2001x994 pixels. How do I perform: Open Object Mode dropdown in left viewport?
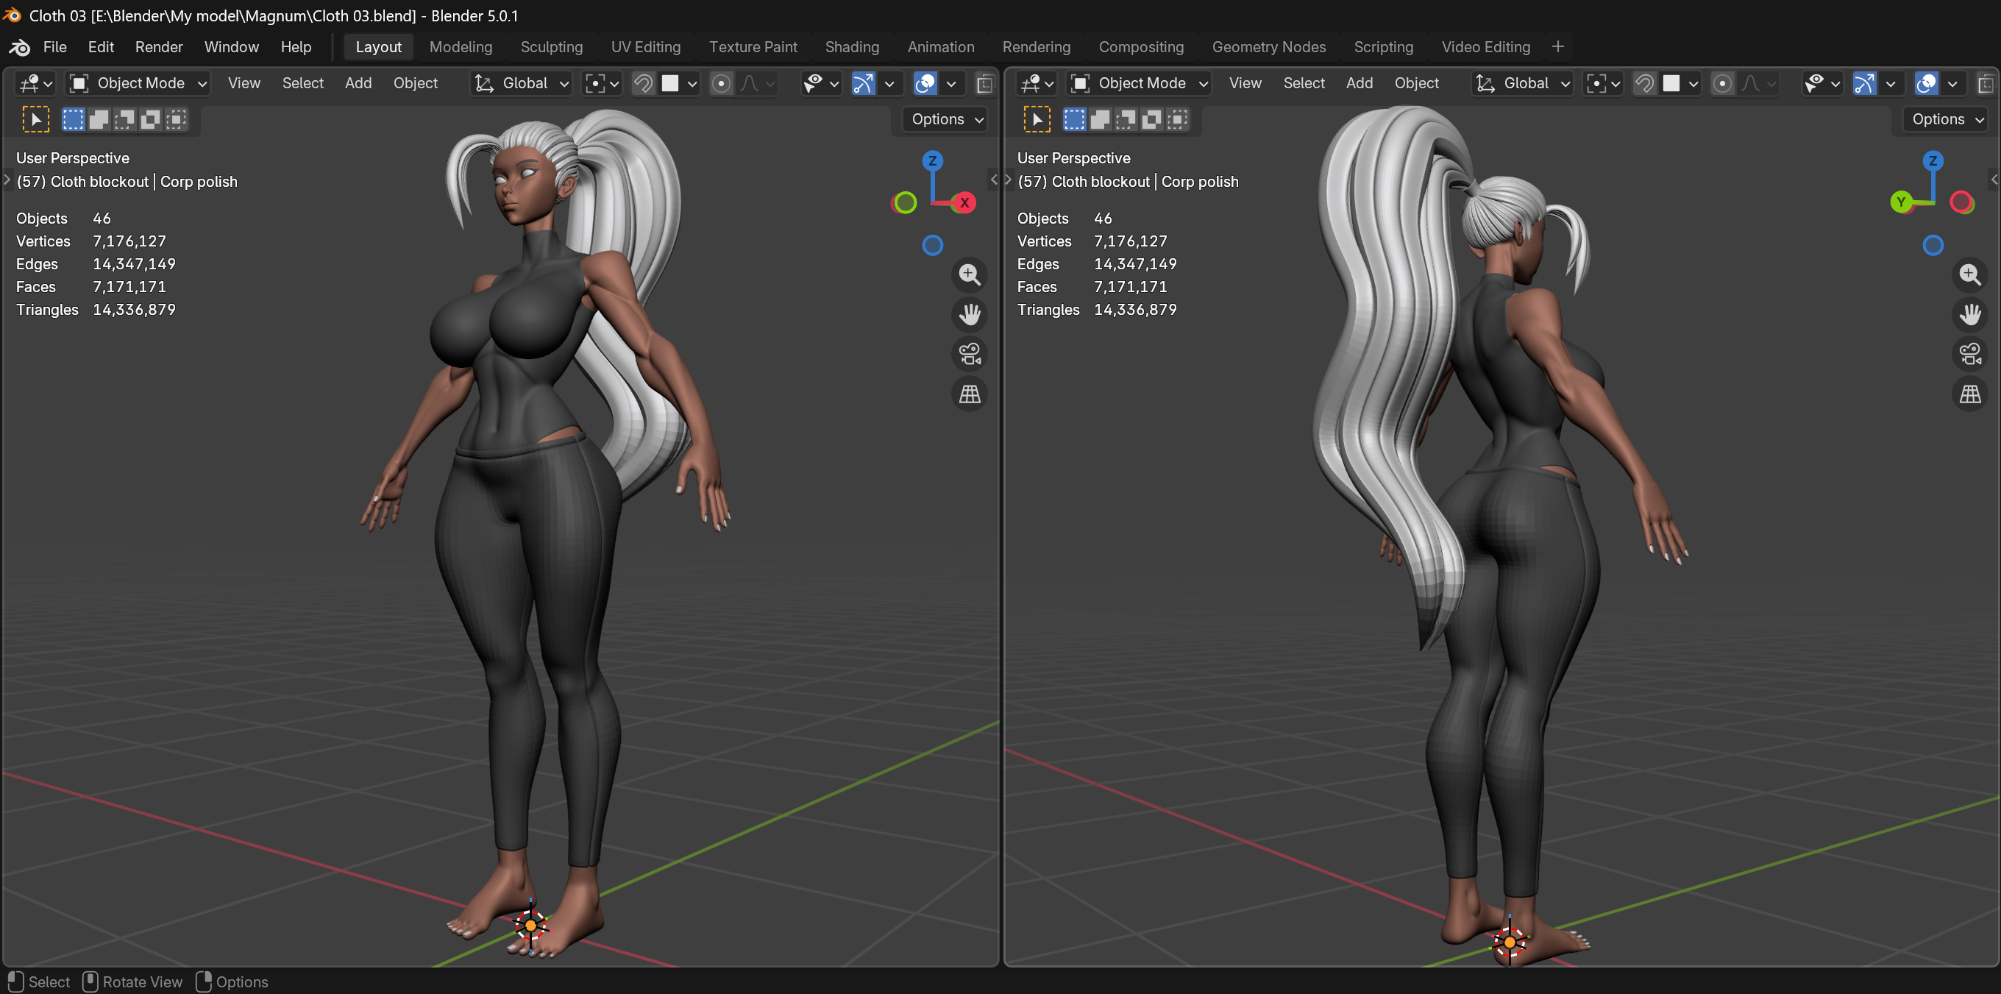tap(138, 83)
